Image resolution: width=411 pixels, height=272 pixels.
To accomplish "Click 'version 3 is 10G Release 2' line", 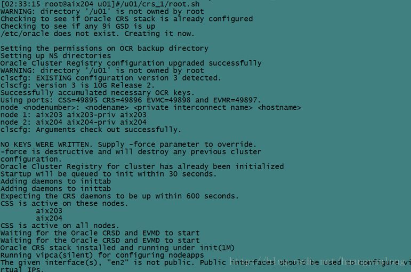I will click(x=77, y=85).
